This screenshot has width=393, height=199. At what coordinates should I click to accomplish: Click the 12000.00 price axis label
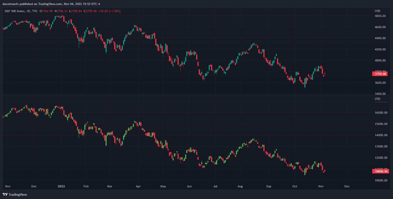(x=381, y=158)
